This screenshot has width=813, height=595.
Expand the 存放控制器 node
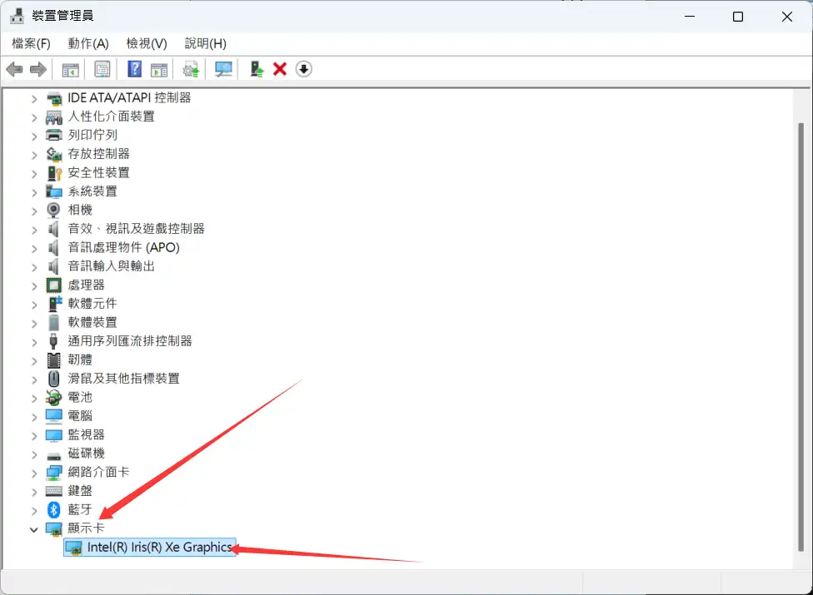(x=34, y=155)
